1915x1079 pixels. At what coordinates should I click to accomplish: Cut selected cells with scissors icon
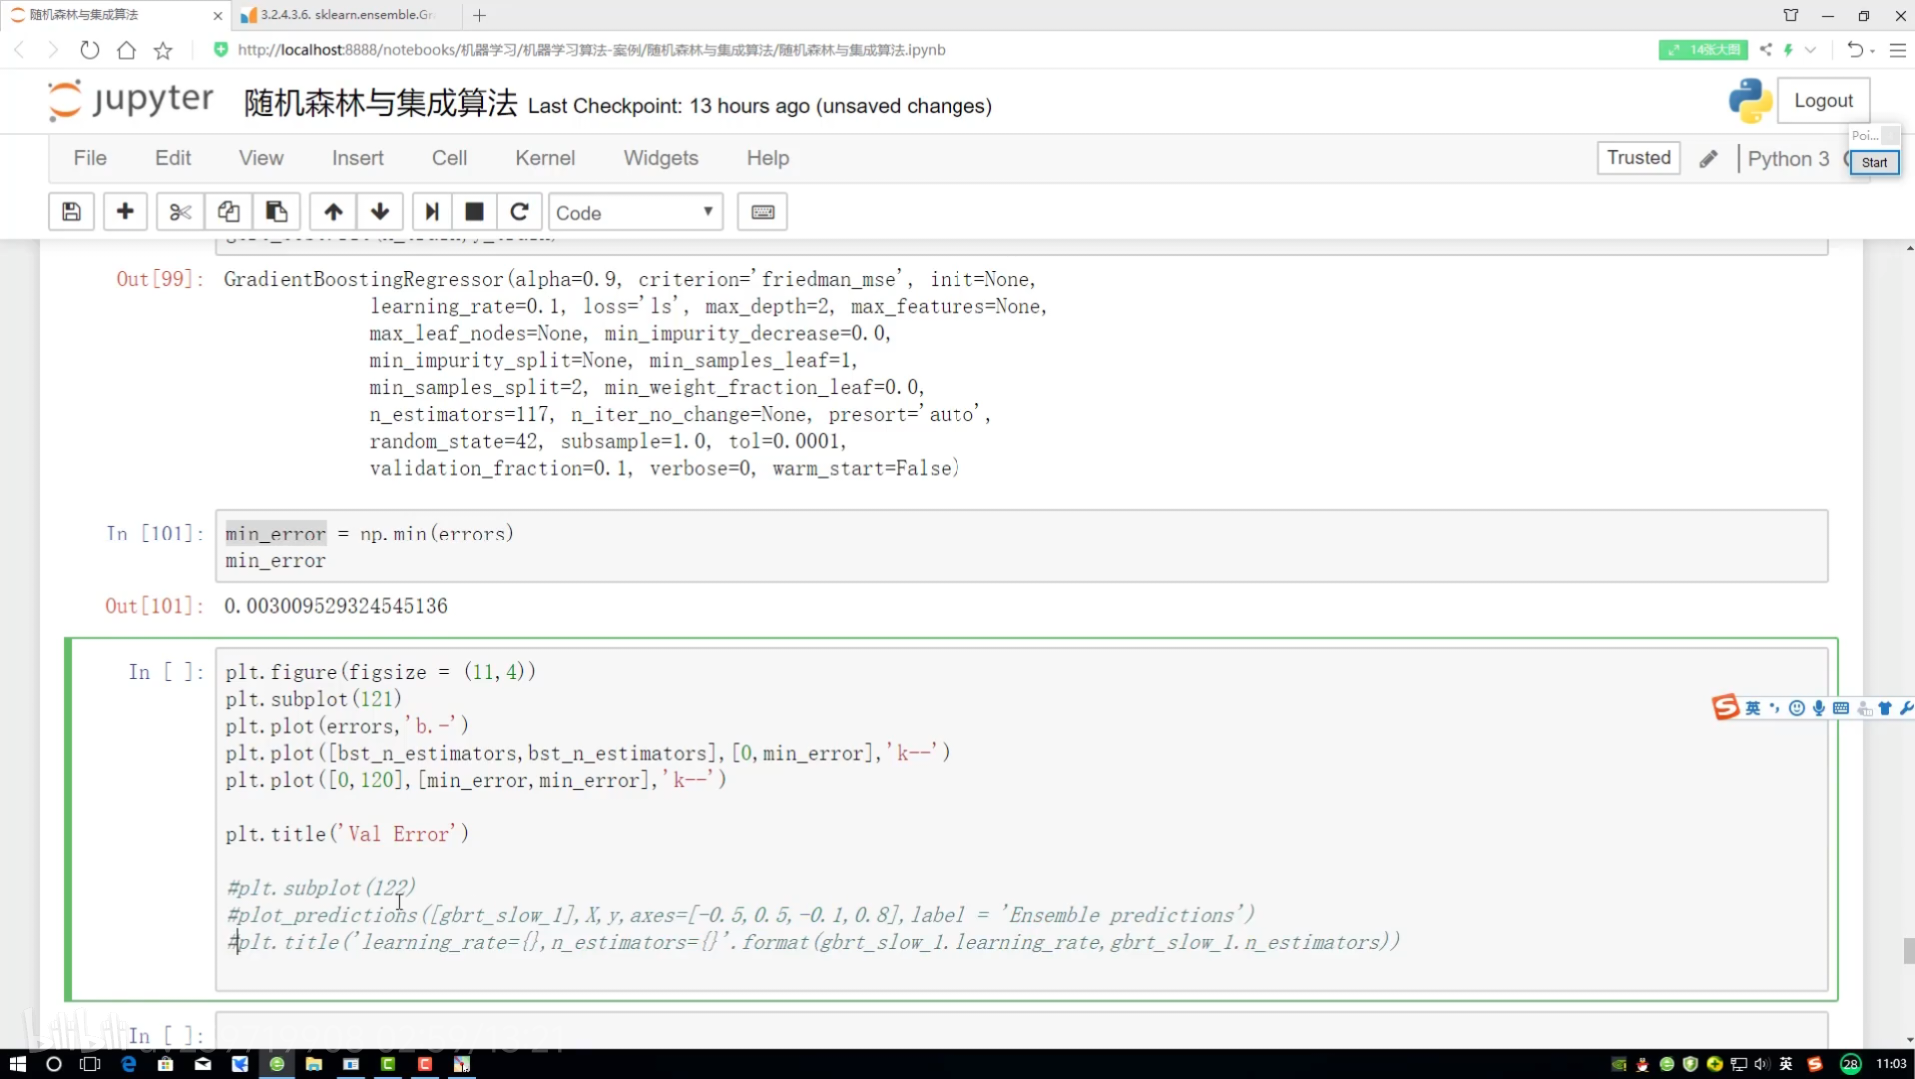pyautogui.click(x=180, y=212)
